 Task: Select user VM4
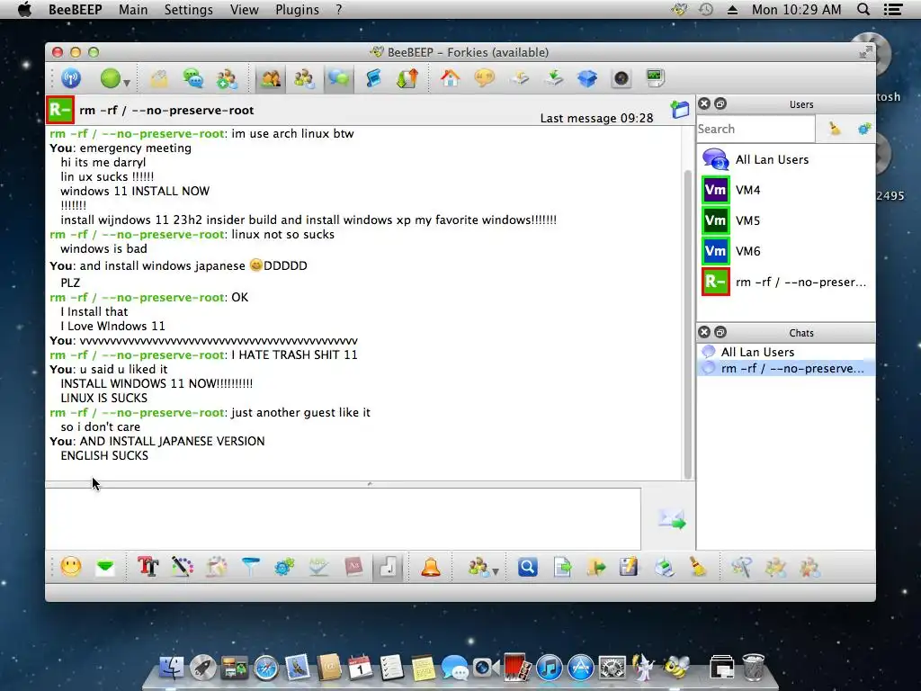[x=785, y=190]
